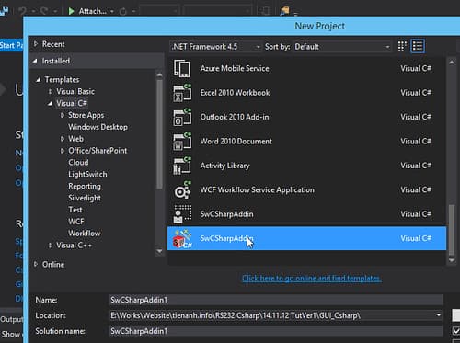Select Windows Desktop category
The image size is (460, 343).
click(x=98, y=127)
